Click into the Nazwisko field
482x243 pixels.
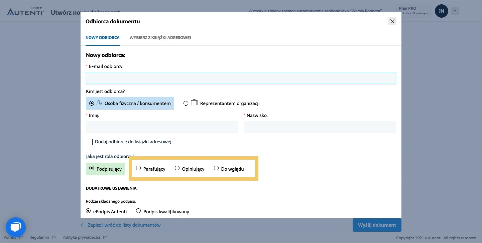[x=320, y=127]
